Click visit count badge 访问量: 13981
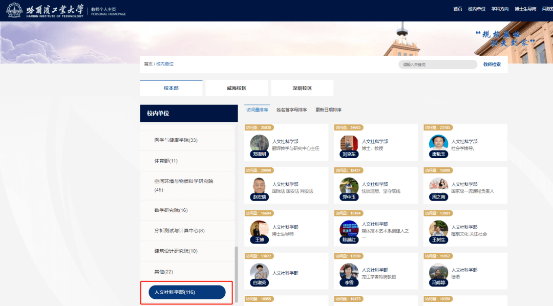Screen dimensions: 553x306 (x=438, y=213)
